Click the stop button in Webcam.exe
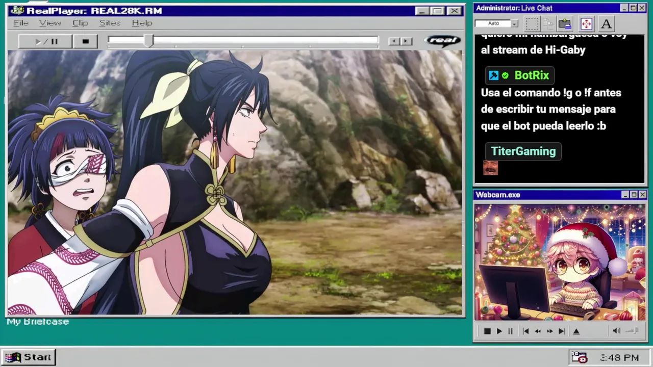Screen dimensions: 653x367 pyautogui.click(x=487, y=331)
